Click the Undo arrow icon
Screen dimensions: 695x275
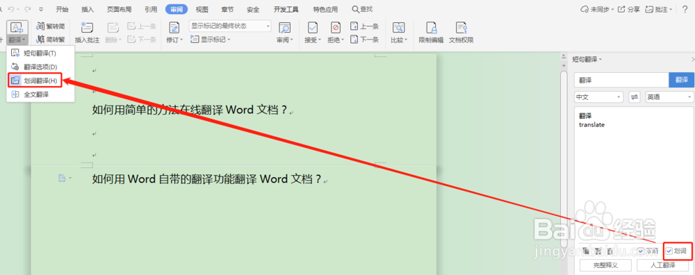pos(12,9)
